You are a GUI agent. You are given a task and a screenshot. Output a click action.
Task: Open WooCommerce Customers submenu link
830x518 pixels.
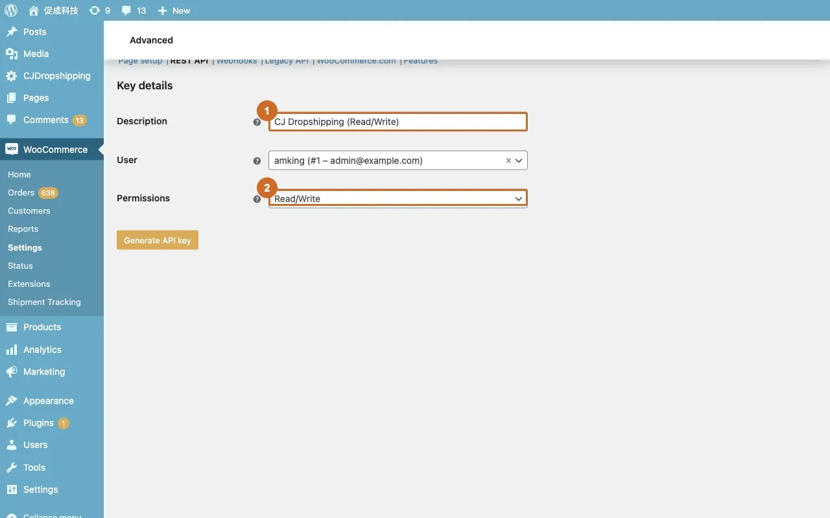click(x=29, y=210)
